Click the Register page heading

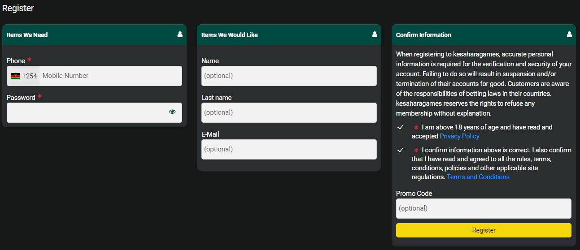click(x=18, y=8)
